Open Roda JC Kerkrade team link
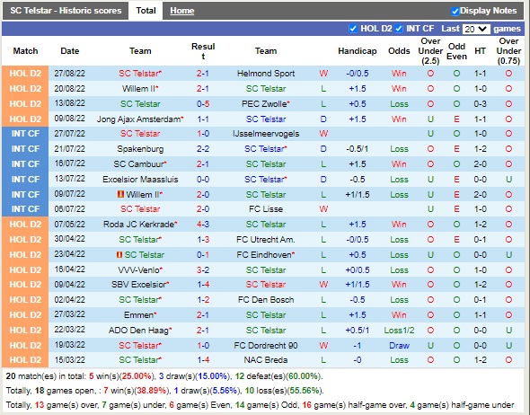The width and height of the screenshot is (530, 415). [x=138, y=225]
